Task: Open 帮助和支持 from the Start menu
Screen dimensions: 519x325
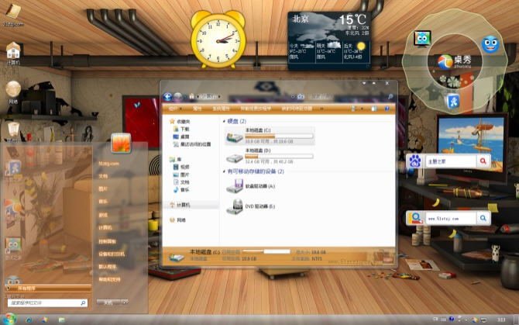Action: pos(109,279)
